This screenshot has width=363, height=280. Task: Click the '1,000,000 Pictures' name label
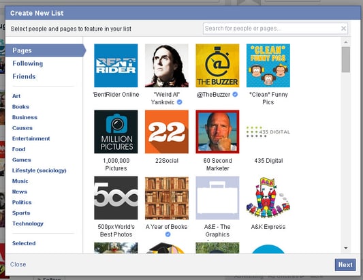coord(116,164)
